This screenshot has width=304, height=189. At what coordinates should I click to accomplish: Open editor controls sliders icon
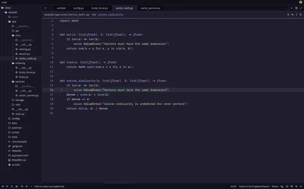(x=301, y=15)
